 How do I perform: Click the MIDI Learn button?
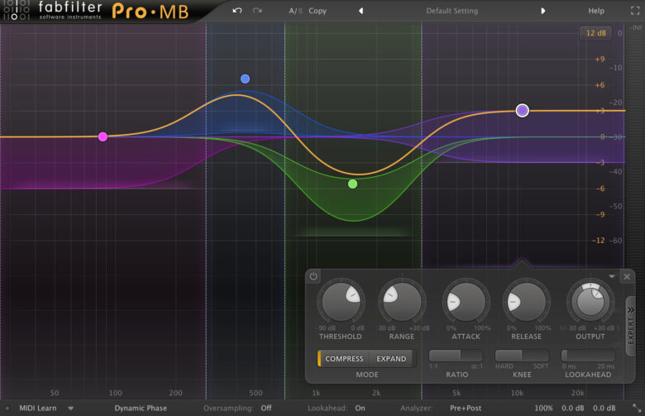click(38, 409)
